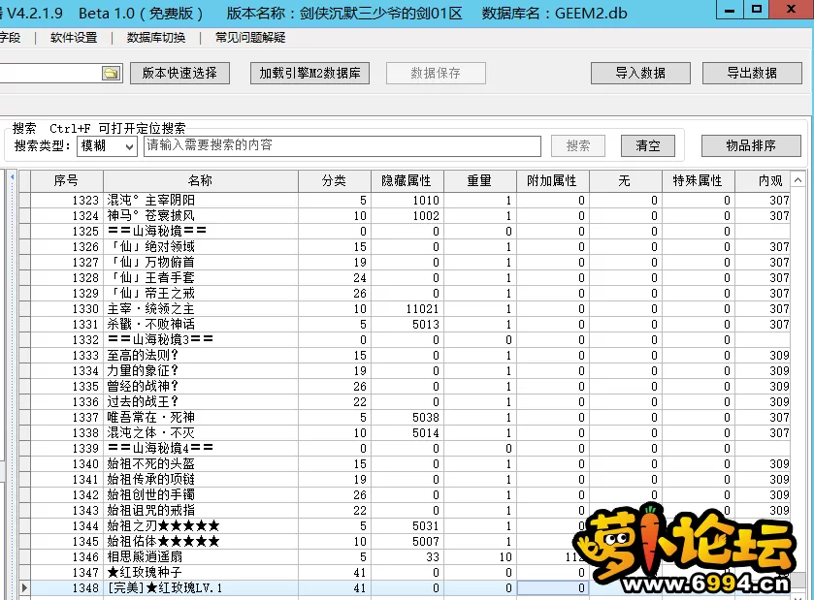Click the search content input field
This screenshot has width=814, height=600.
pyautogui.click(x=342, y=146)
